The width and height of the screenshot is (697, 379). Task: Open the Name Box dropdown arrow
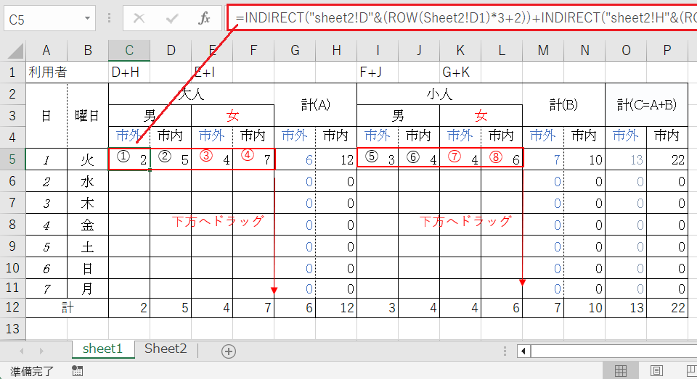tap(88, 19)
